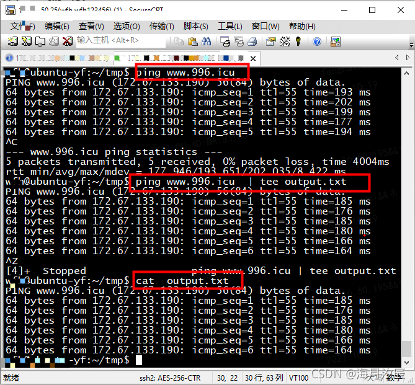Click the final prompt cursor block after tmp$
The height and width of the screenshot is (385, 415).
coord(139,360)
